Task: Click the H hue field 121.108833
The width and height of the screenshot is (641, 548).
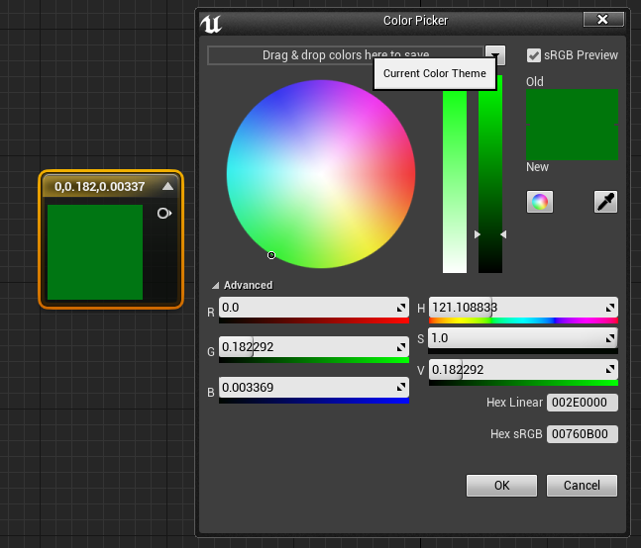Action: pos(523,308)
